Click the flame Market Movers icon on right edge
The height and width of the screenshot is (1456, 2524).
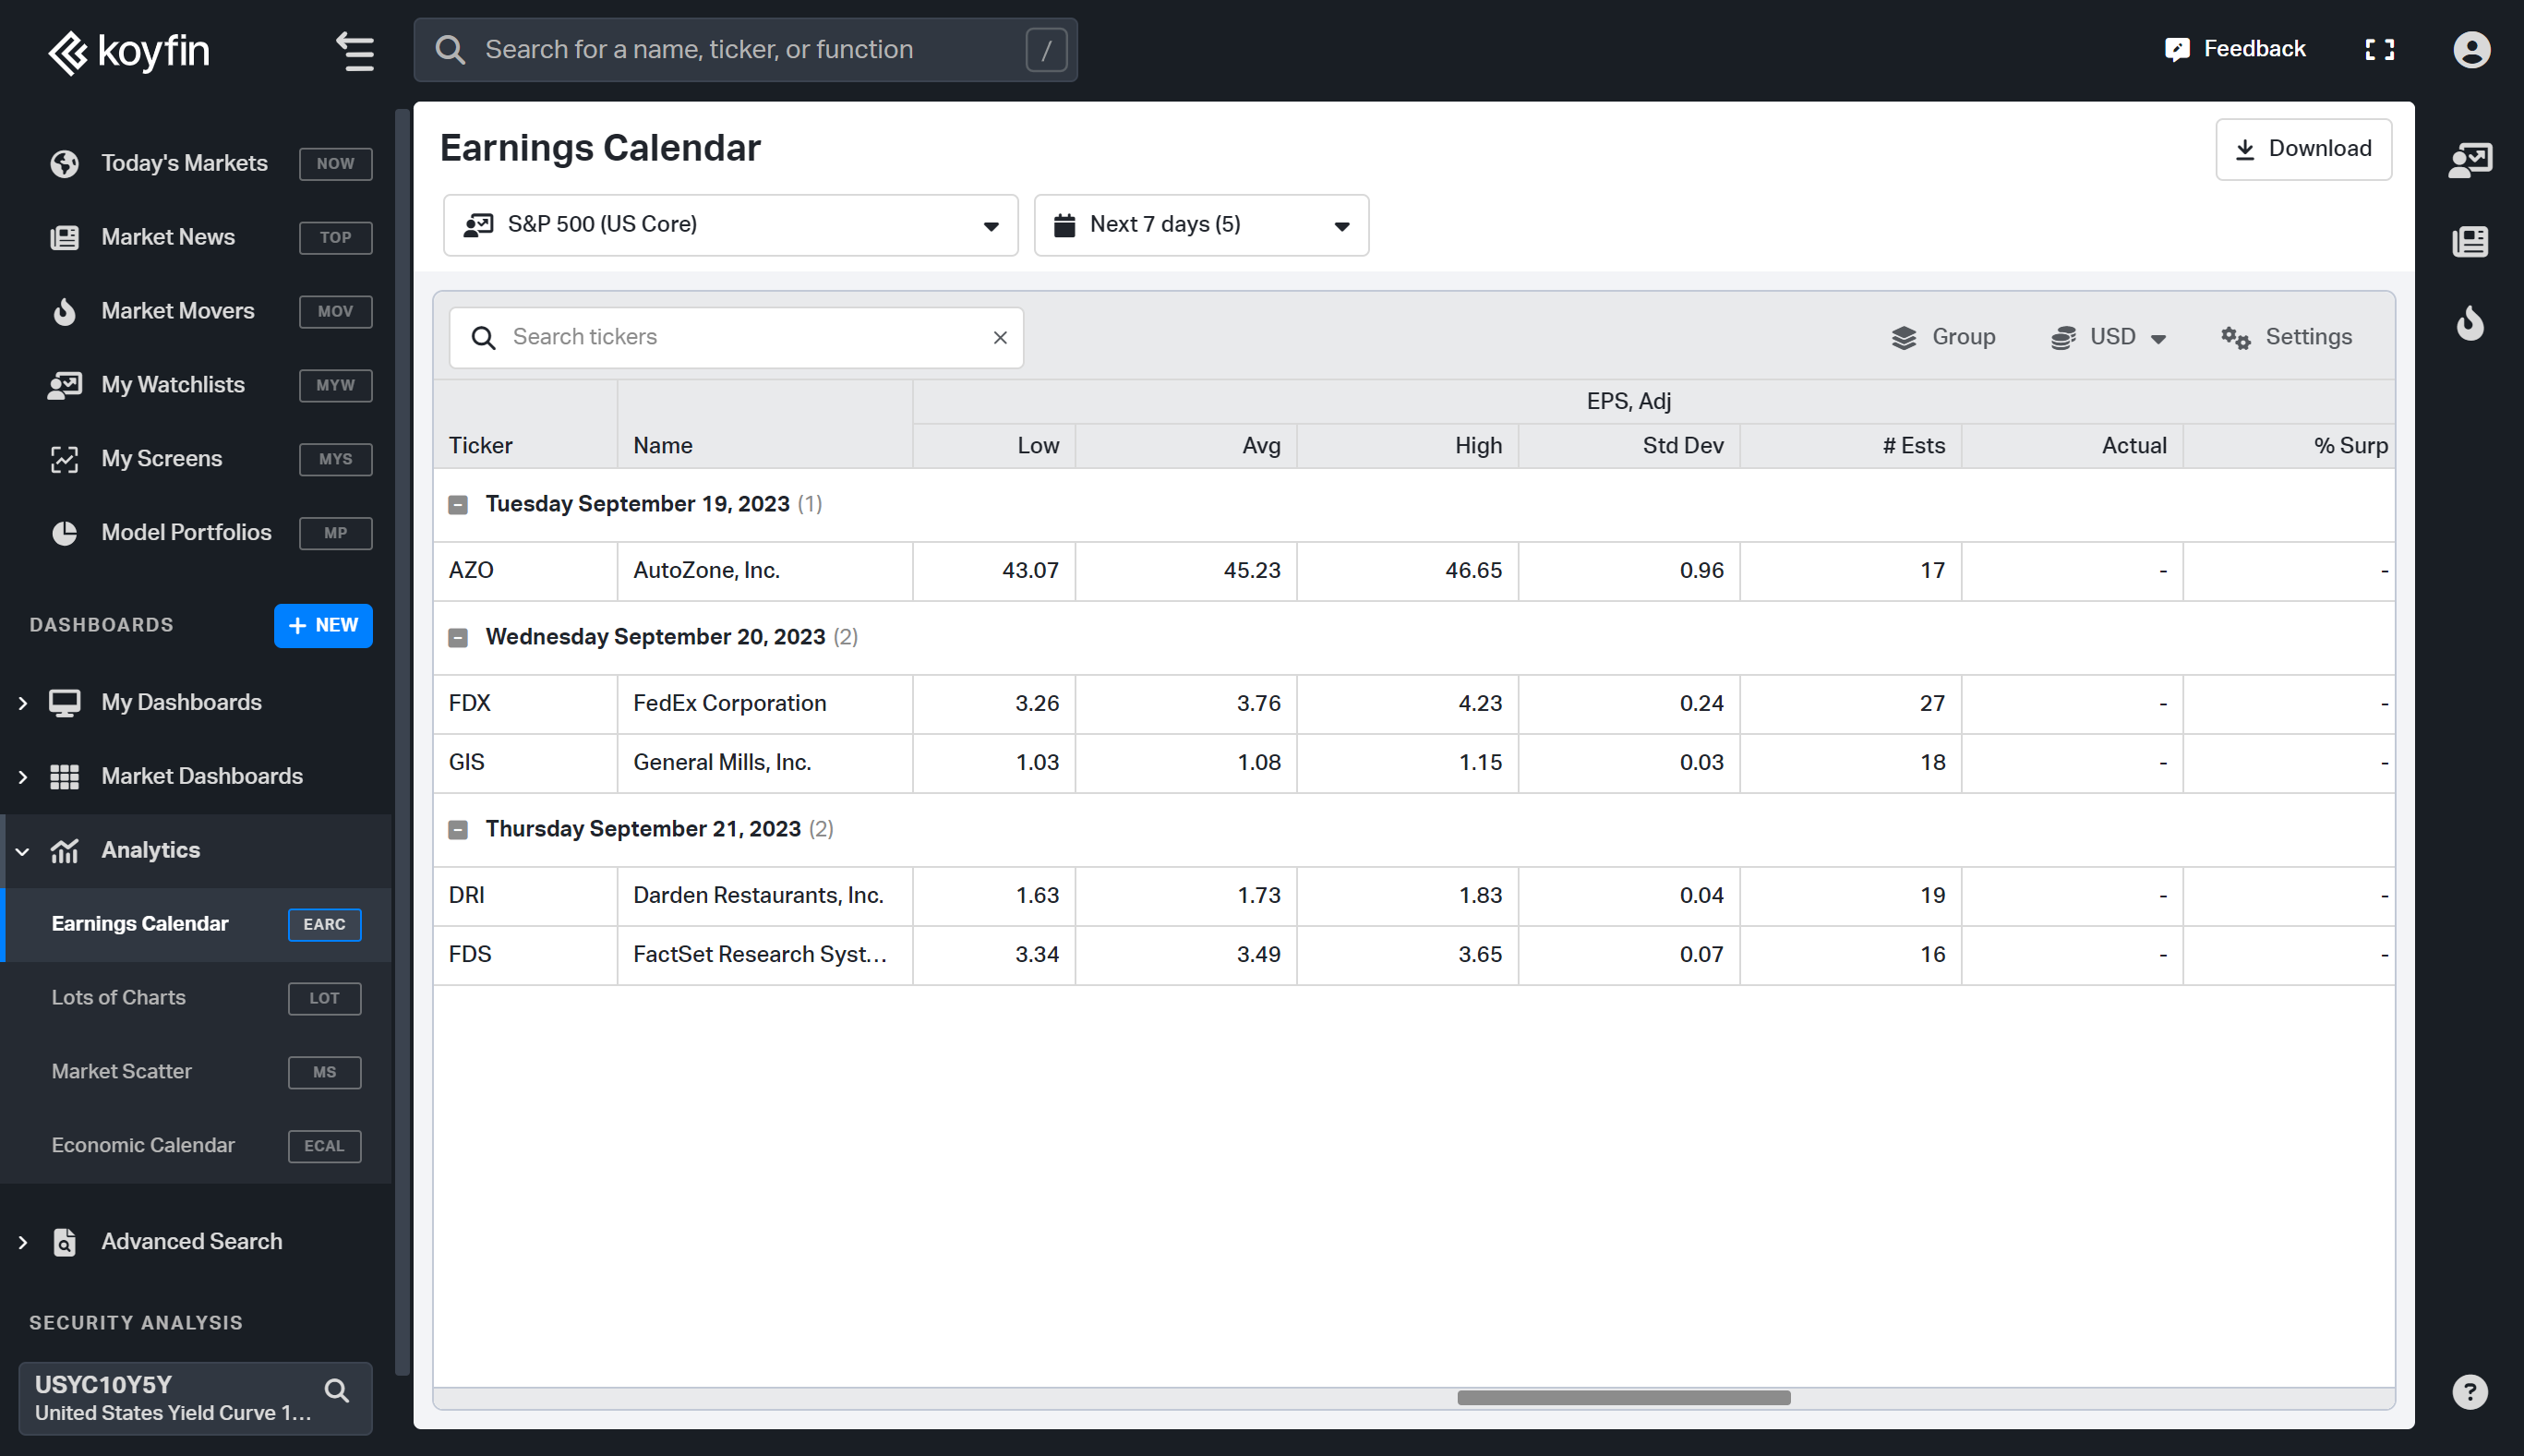2470,323
